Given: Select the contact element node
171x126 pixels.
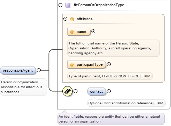Looking at the screenshot, I should click(96, 91).
